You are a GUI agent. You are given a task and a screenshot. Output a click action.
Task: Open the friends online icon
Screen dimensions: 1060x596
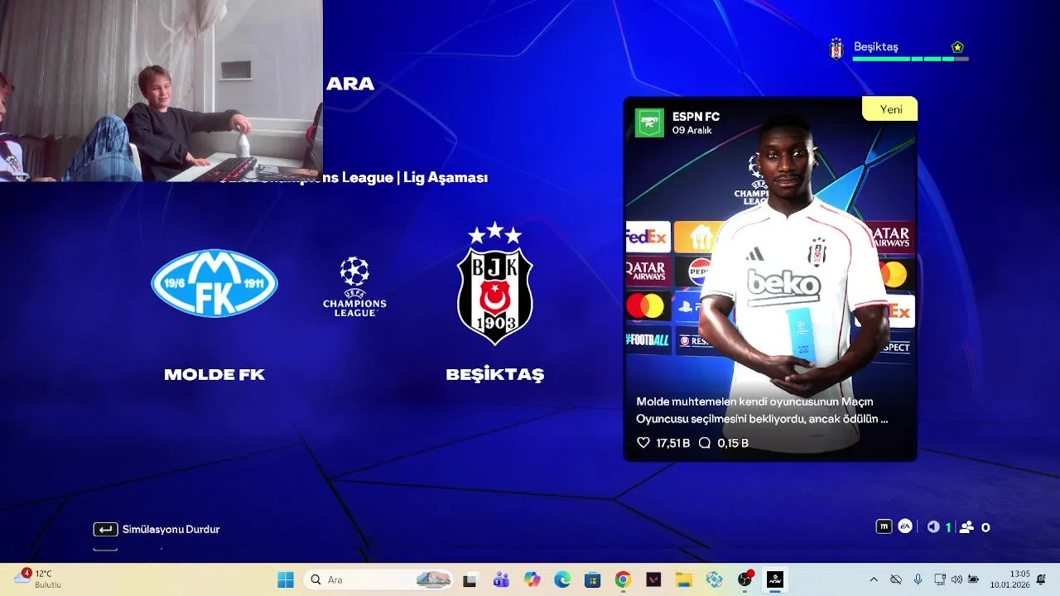(x=966, y=527)
